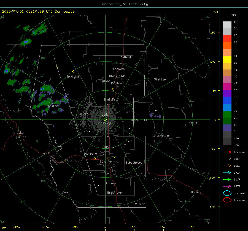Click the red forecast arrow legend icon
The width and height of the screenshot is (248, 231).
pos(227,152)
